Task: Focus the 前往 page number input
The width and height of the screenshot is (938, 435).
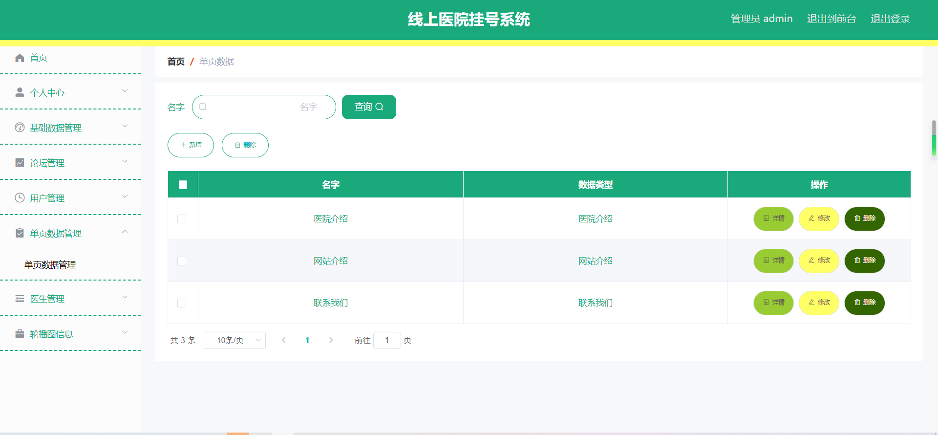Action: click(x=387, y=340)
